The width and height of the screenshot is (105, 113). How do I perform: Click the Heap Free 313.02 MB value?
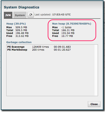(22, 36)
